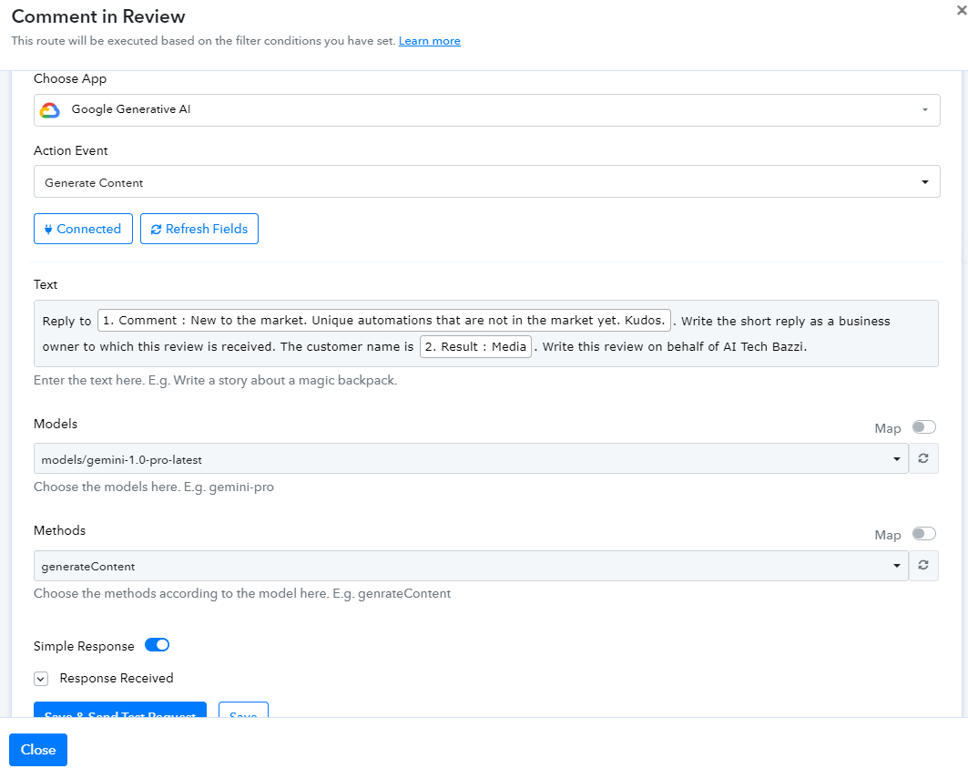968x769 pixels.
Task: Toggle the Map switch for Models
Action: click(x=924, y=426)
